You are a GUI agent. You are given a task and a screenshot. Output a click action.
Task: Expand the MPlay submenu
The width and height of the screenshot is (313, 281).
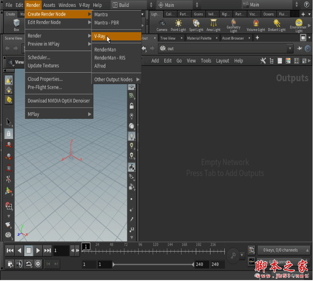59,114
